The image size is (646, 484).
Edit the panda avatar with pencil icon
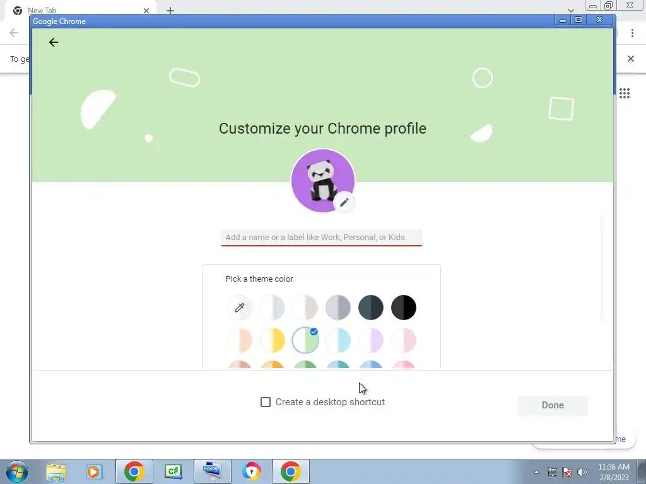click(344, 202)
